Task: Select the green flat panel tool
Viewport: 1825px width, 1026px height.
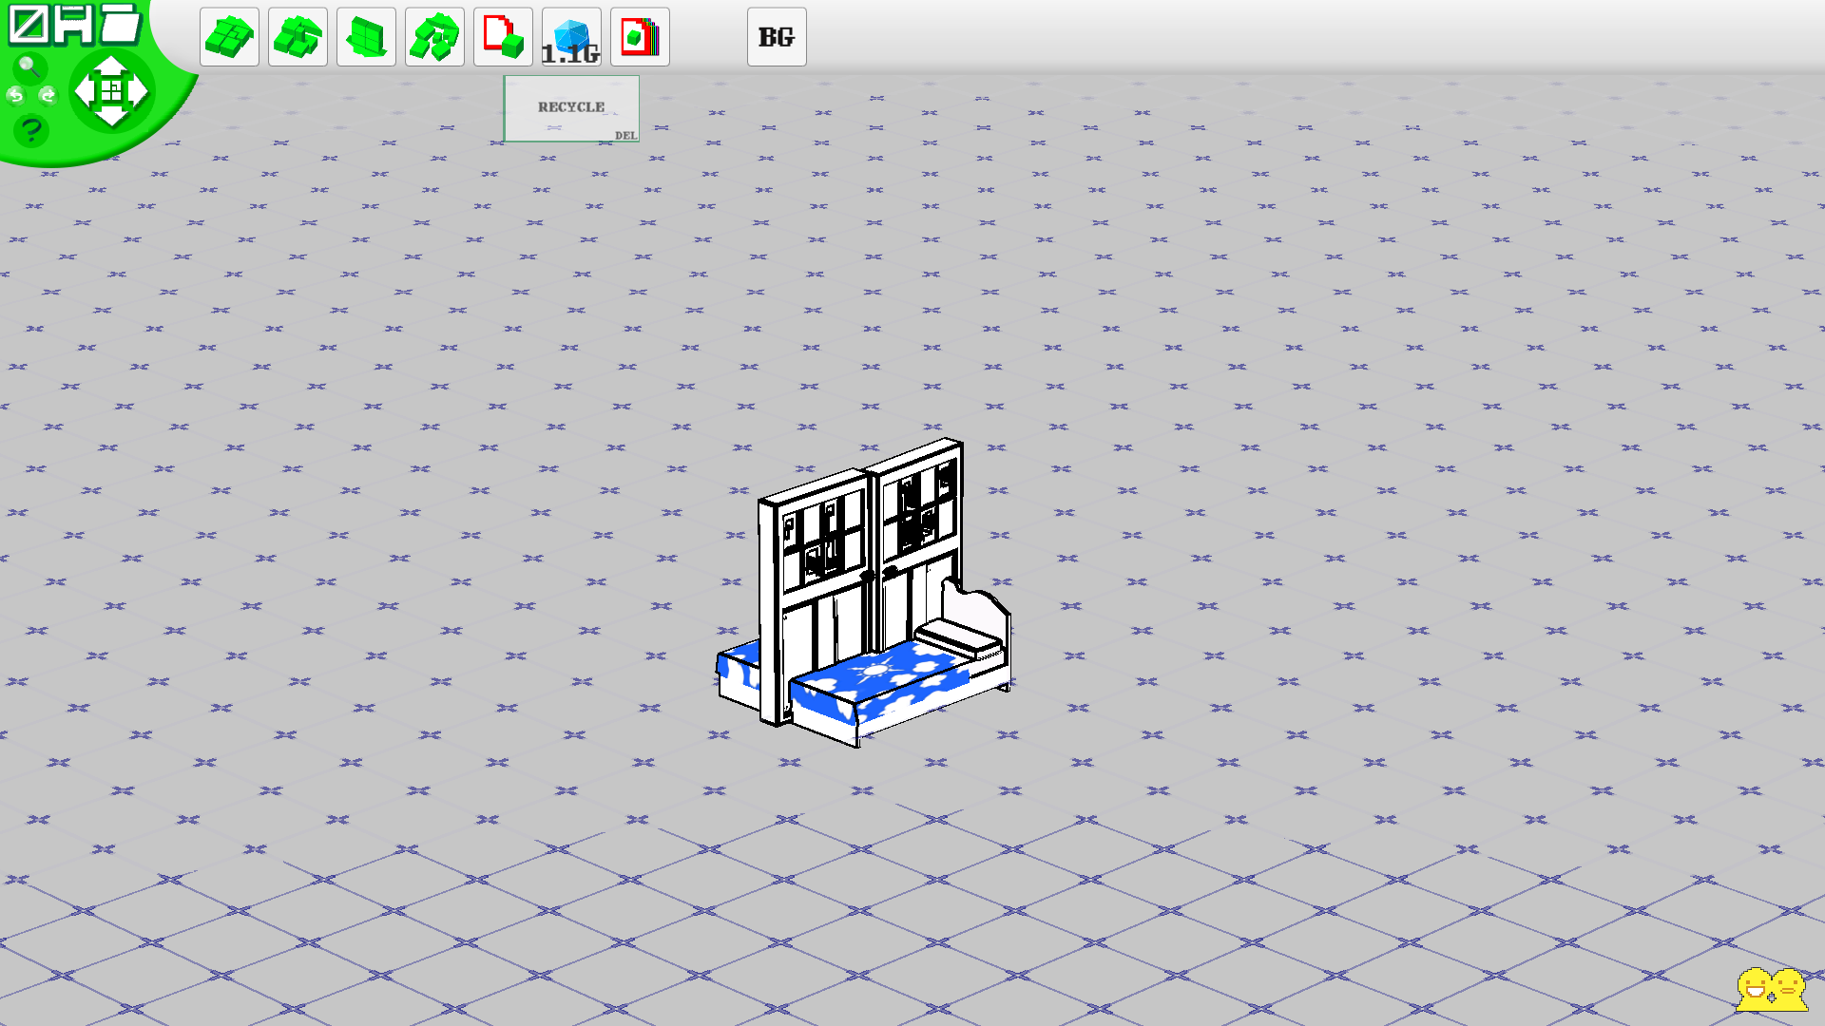Action: click(x=366, y=37)
